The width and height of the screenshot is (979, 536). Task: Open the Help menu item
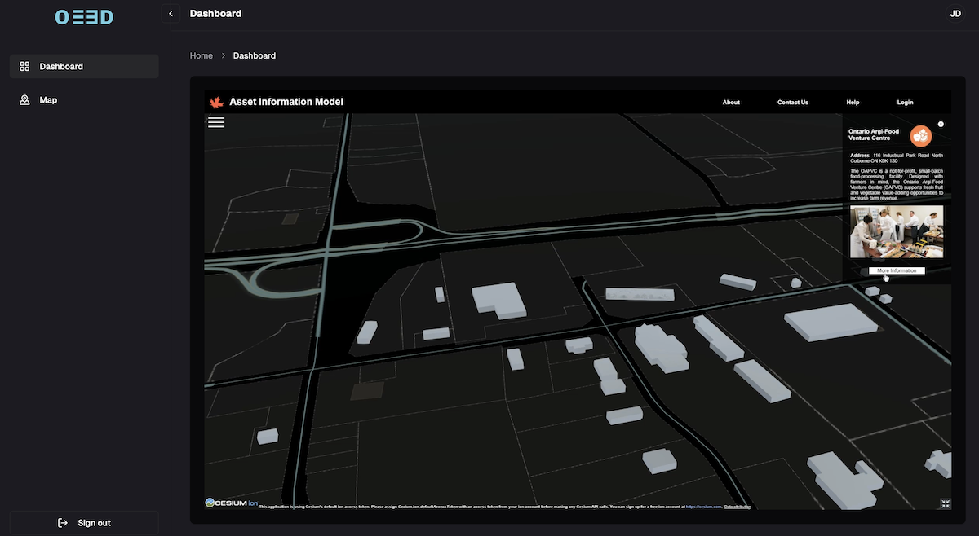coord(853,103)
